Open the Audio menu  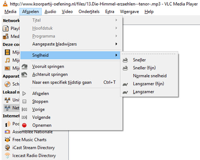pyautogui.click(x=50, y=11)
